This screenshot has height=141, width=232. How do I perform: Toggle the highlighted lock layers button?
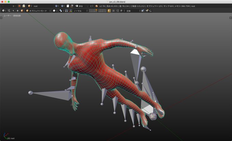point(109,11)
